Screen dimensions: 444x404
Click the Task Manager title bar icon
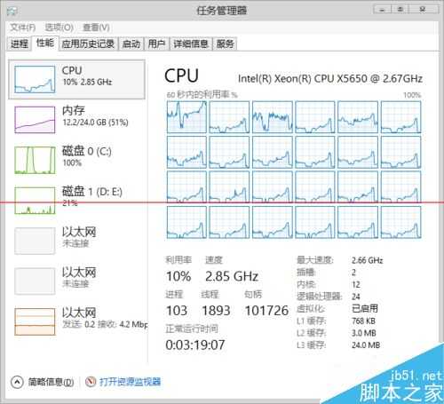(x=12, y=11)
